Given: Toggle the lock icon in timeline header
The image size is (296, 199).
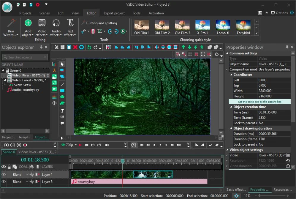Looking at the screenshot, I should click(9, 167).
